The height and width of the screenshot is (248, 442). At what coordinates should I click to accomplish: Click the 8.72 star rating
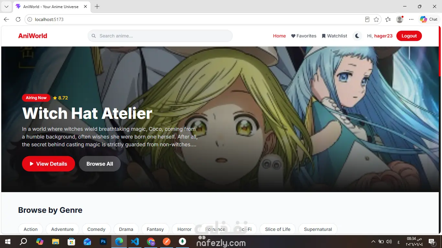(x=61, y=98)
